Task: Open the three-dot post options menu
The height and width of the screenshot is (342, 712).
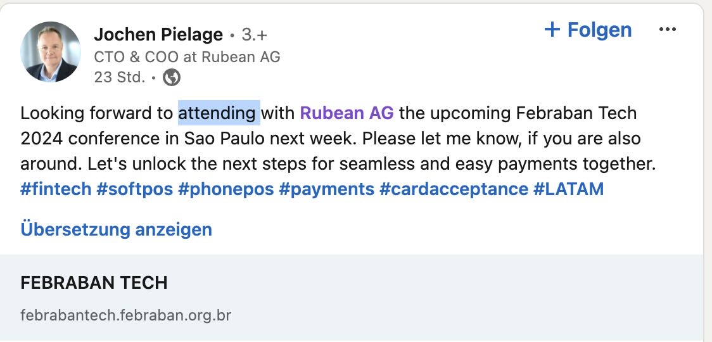Action: [668, 30]
